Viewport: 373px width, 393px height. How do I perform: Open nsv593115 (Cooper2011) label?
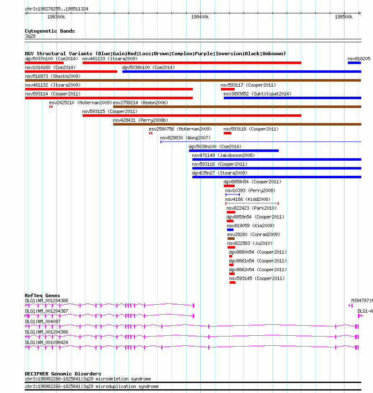pyautogui.click(x=110, y=111)
